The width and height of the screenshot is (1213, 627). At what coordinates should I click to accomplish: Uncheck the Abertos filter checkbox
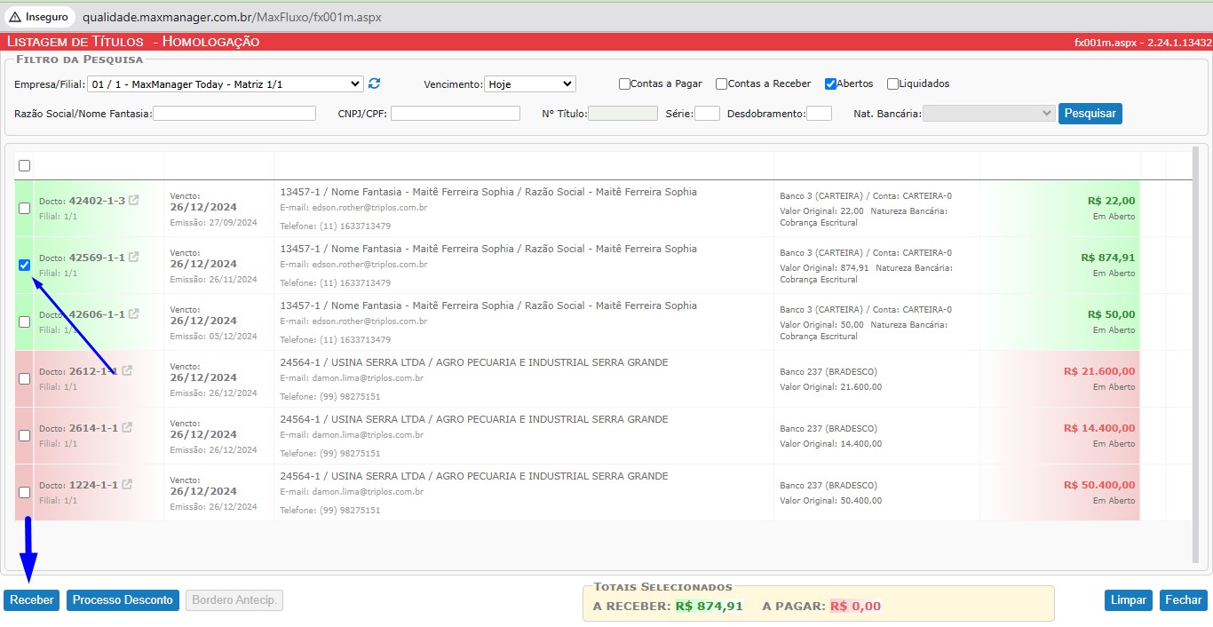coord(830,84)
